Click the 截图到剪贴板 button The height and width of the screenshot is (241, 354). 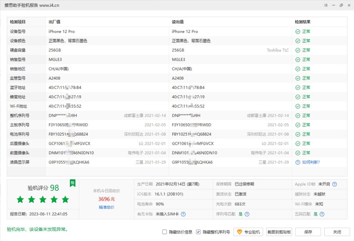[279, 232]
